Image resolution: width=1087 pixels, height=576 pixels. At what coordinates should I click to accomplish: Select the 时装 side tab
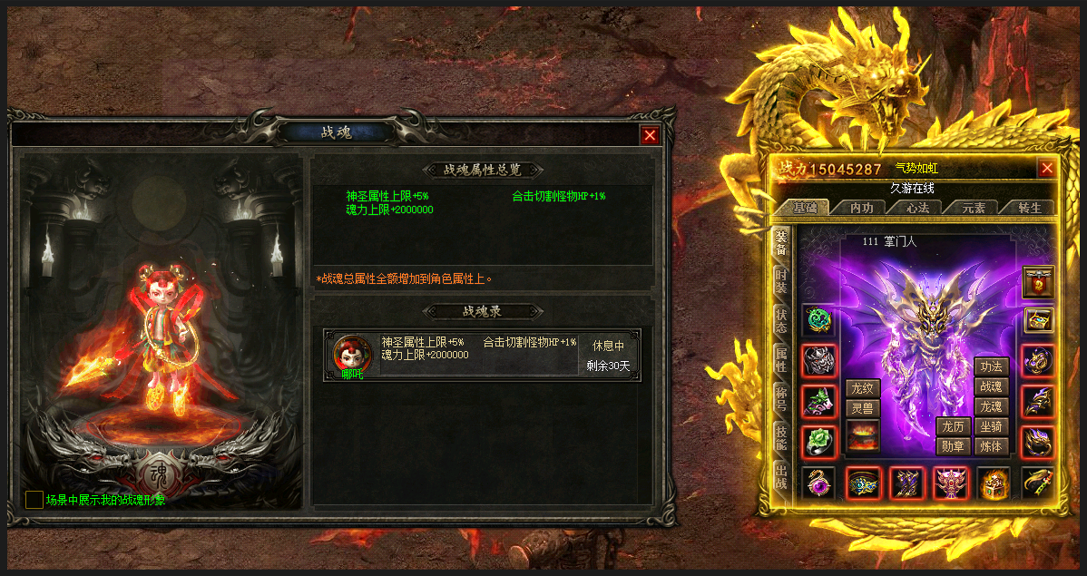pyautogui.click(x=781, y=282)
